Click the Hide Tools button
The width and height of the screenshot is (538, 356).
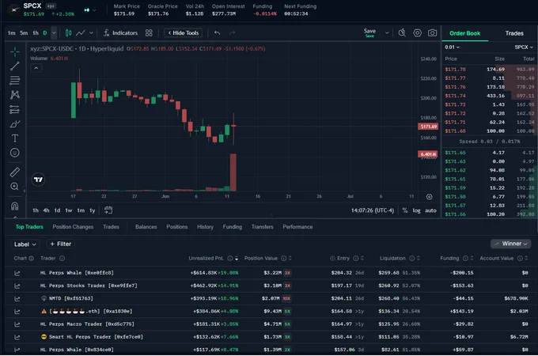coord(183,33)
